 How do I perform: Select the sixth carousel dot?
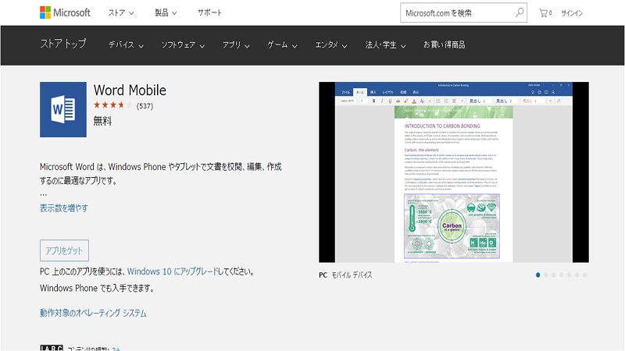tap(577, 275)
